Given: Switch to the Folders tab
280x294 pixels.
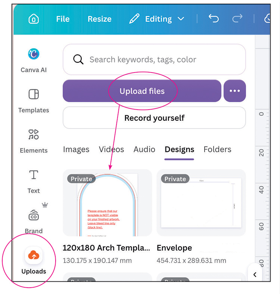Looking at the screenshot, I should [217, 150].
